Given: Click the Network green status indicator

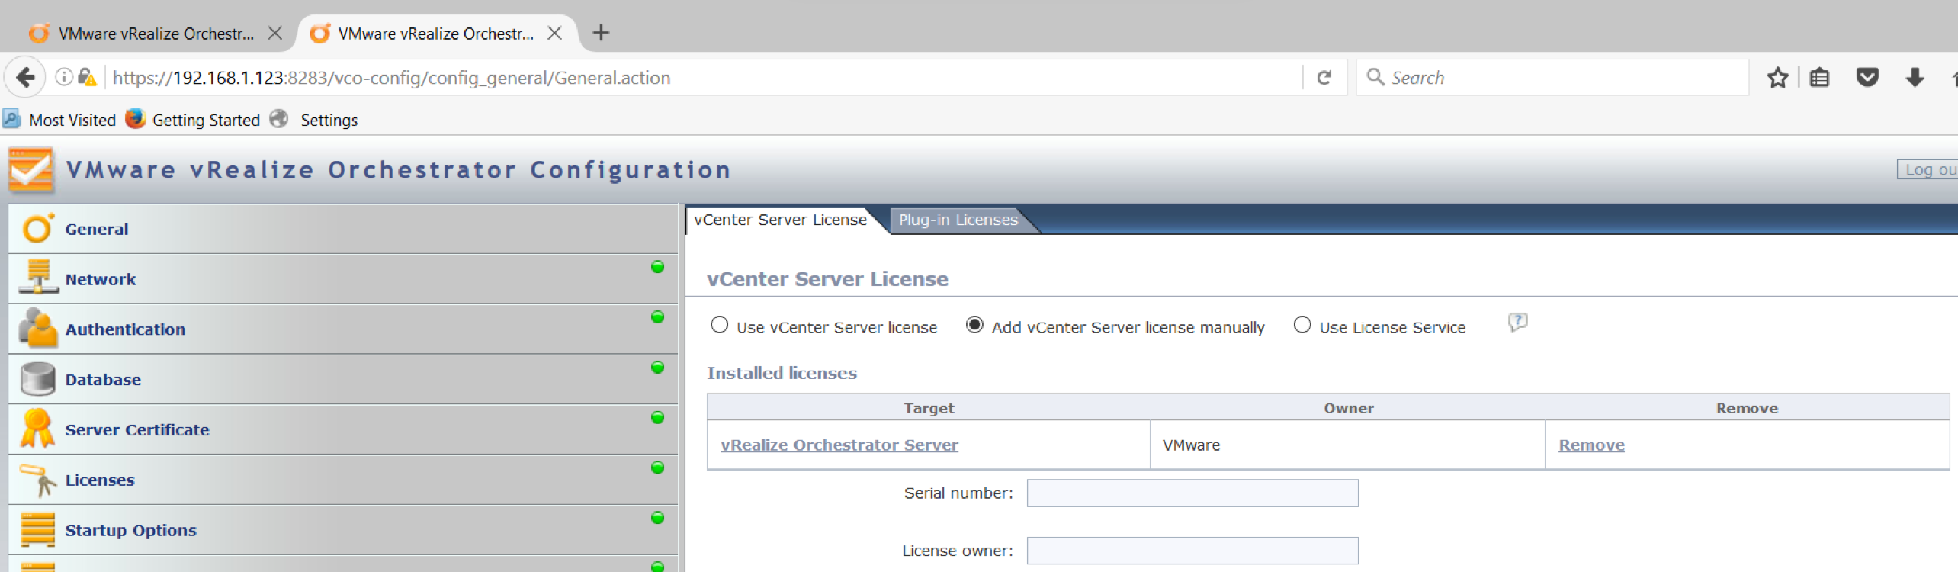Looking at the screenshot, I should point(657,266).
